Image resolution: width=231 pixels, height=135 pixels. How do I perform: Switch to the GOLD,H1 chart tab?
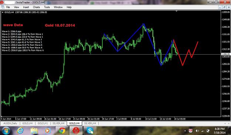click(x=43, y=124)
